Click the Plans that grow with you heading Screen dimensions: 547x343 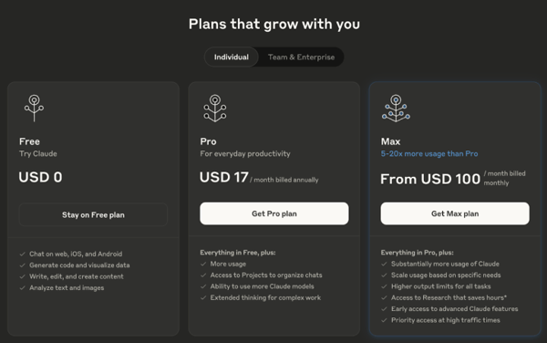point(274,24)
